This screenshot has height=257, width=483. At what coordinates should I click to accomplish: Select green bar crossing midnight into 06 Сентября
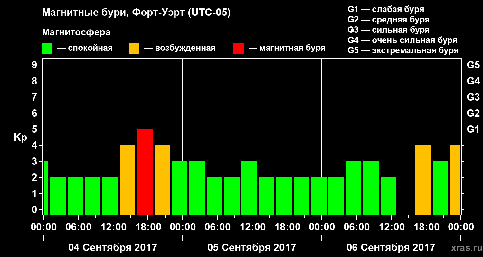pyautogui.click(x=319, y=196)
